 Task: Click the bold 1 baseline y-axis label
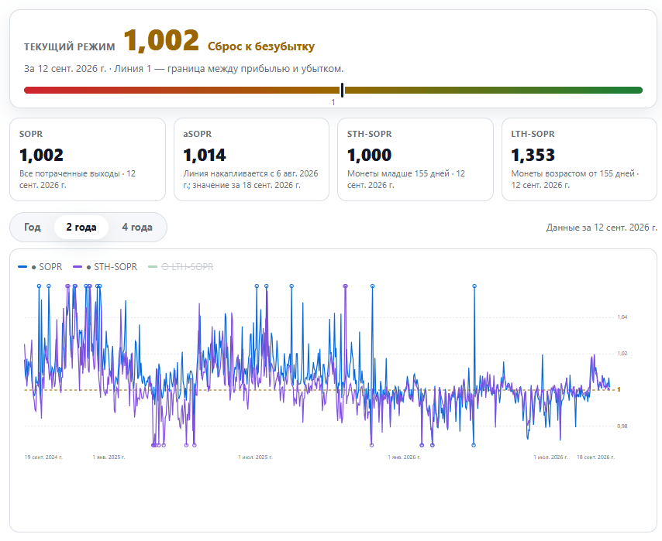point(619,389)
